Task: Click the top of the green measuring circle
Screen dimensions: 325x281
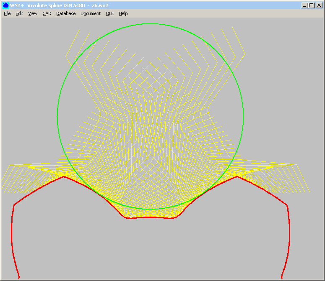Action: point(150,23)
